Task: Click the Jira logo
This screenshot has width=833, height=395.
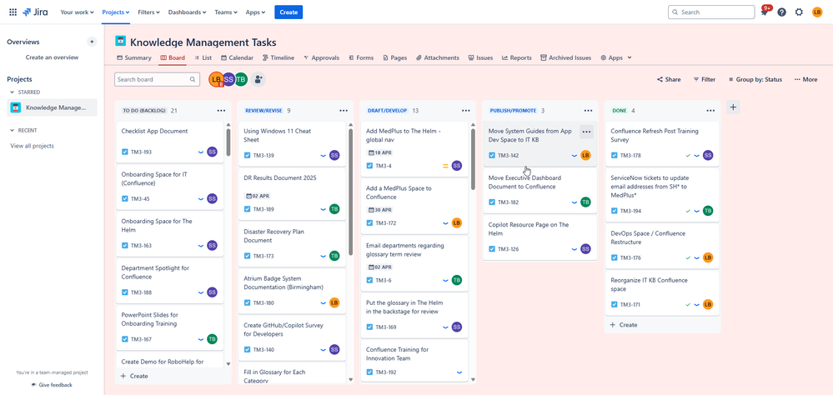Action: [x=35, y=12]
